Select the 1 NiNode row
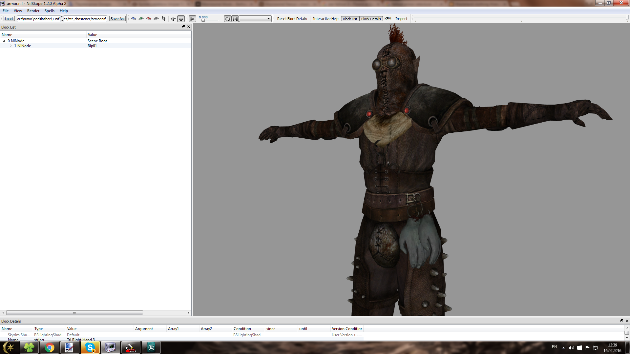Screen dimensions: 630x354 point(96,46)
